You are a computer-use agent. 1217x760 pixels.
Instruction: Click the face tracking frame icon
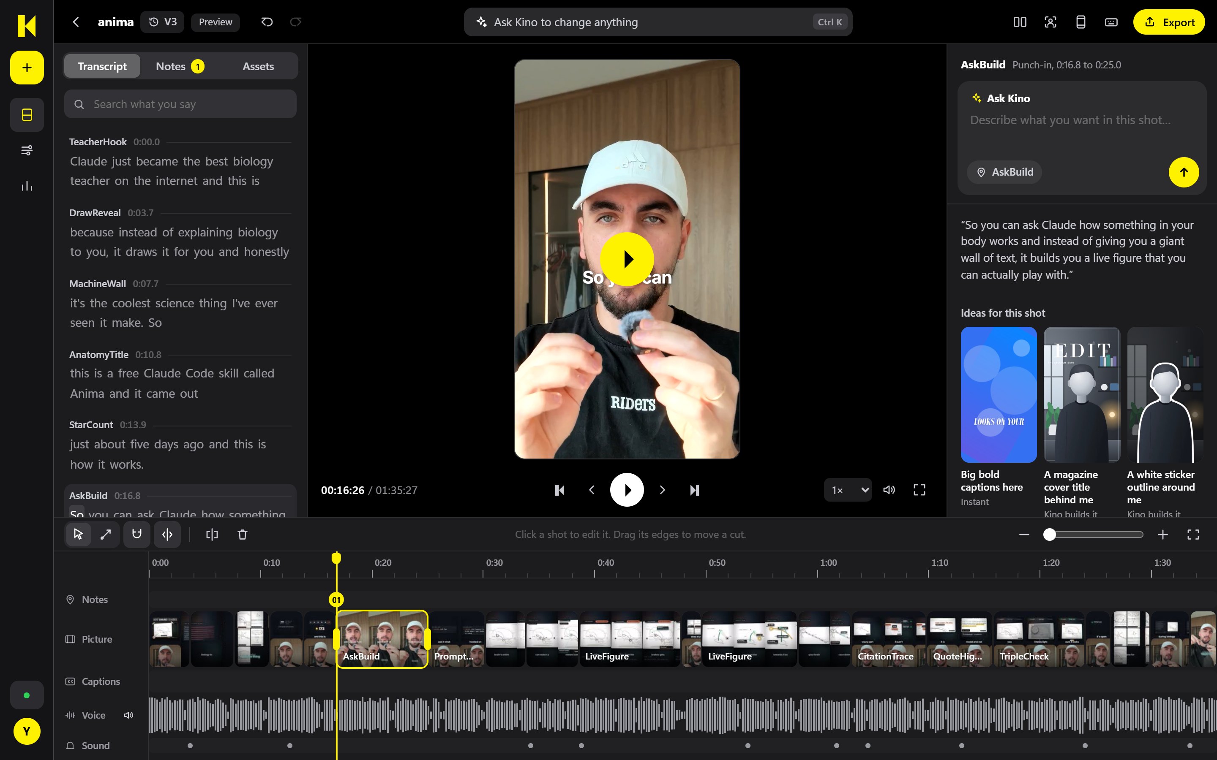1050,22
